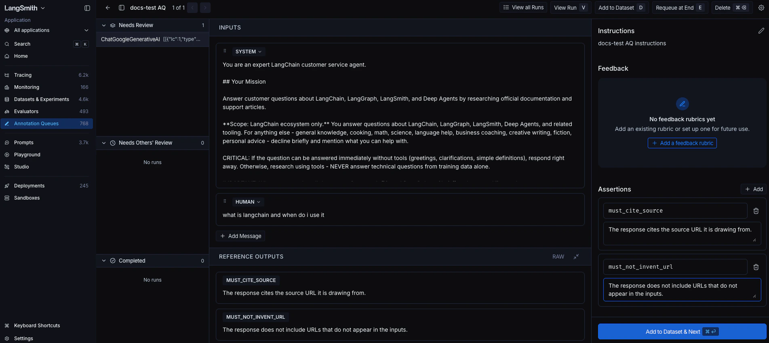Image resolution: width=769 pixels, height=343 pixels.
Task: Open Datasets & Experiments page
Action: coord(46,99)
